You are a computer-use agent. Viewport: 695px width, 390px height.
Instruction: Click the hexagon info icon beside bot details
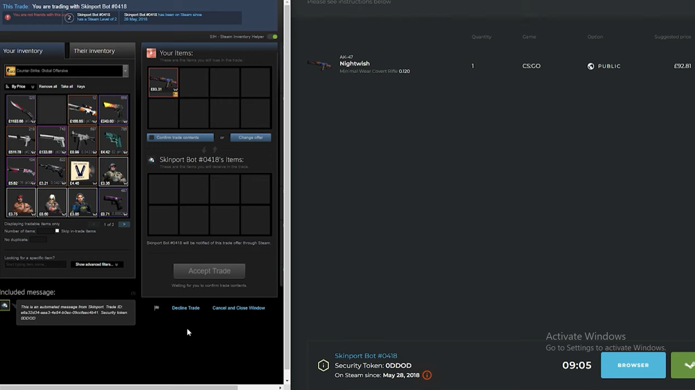coord(323,365)
